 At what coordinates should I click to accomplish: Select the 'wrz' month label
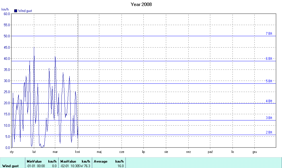tap(188, 152)
